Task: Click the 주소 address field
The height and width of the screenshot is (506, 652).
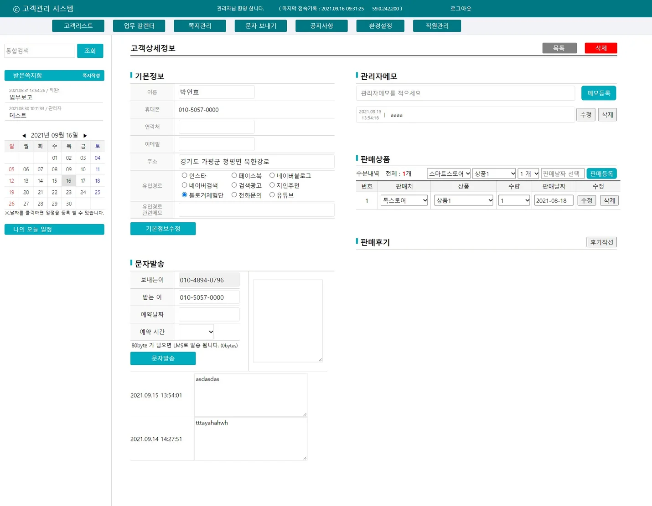Action: click(256, 161)
